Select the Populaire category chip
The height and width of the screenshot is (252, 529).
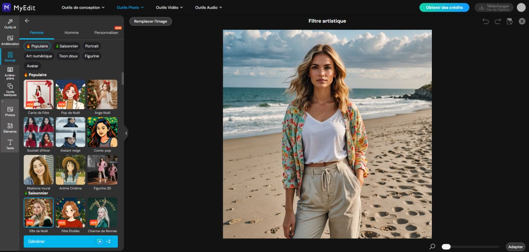click(x=37, y=46)
